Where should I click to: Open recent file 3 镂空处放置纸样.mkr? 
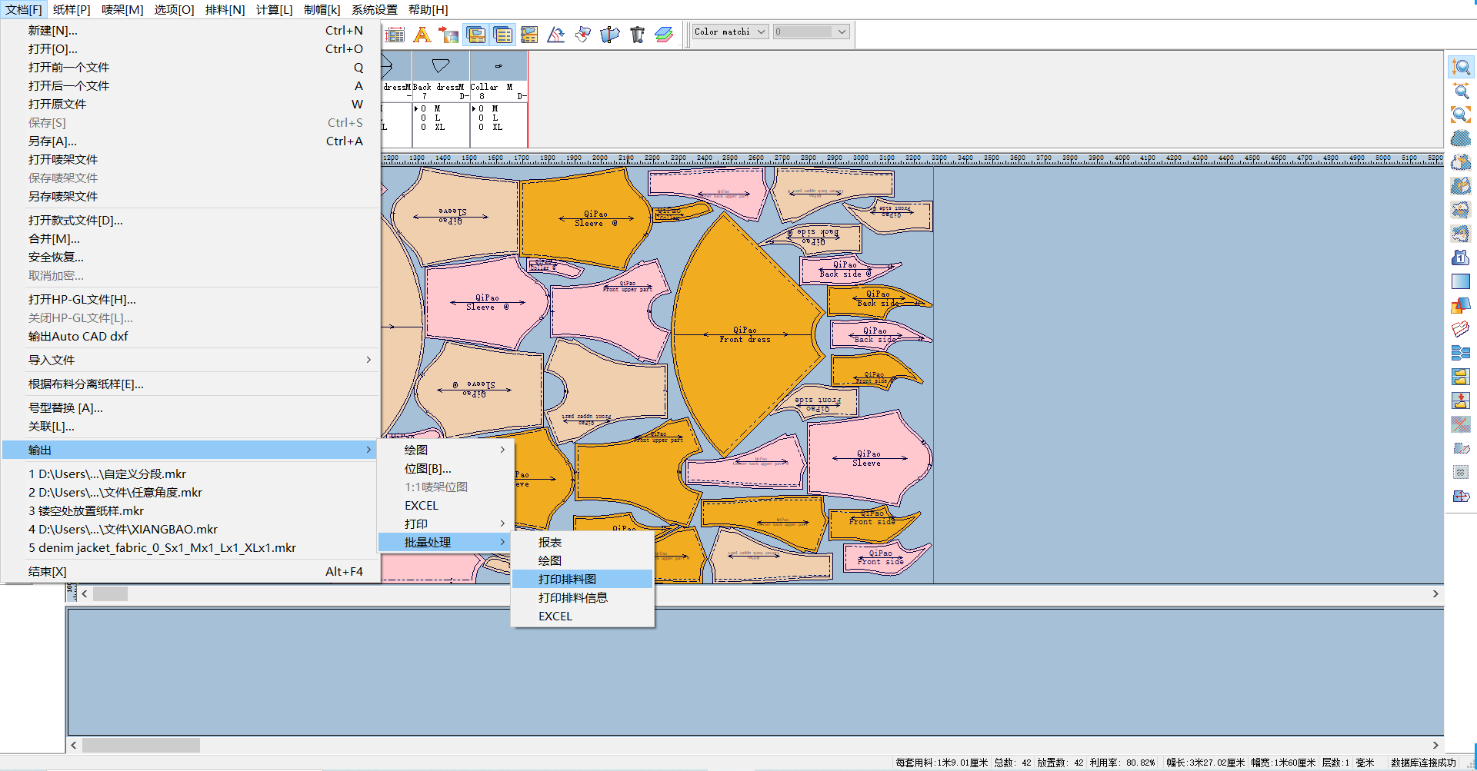tap(191, 511)
